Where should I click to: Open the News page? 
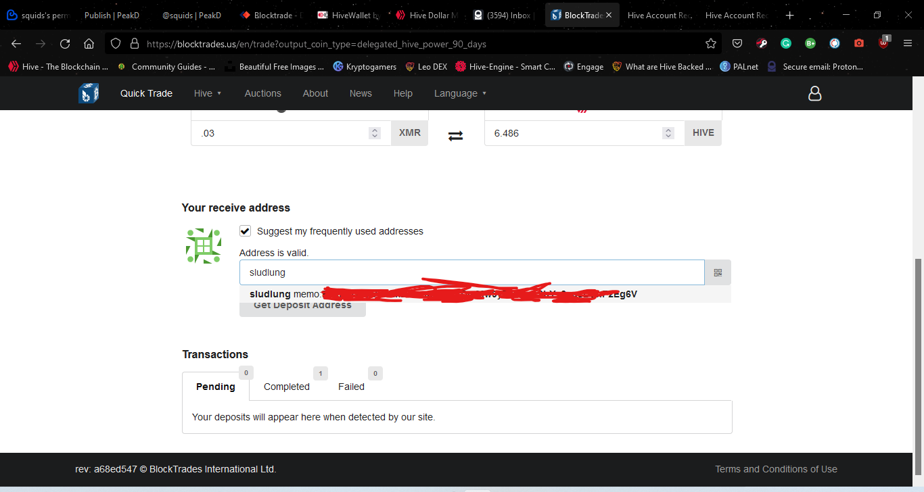361,93
